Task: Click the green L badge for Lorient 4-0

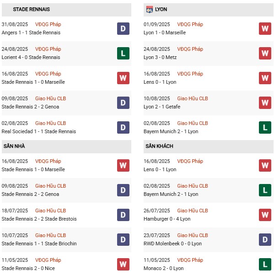Action: click(124, 54)
